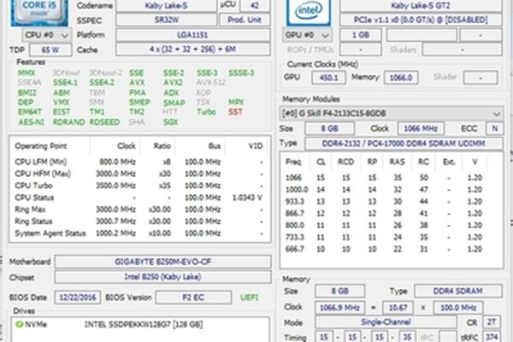Image resolution: width=513 pixels, height=342 pixels.
Task: Click the SR32W SSPEC field
Action: click(x=166, y=20)
